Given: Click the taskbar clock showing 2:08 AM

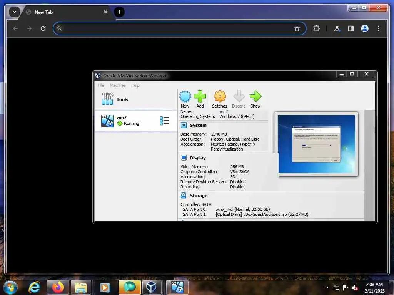Looking at the screenshot, I should [374, 288].
